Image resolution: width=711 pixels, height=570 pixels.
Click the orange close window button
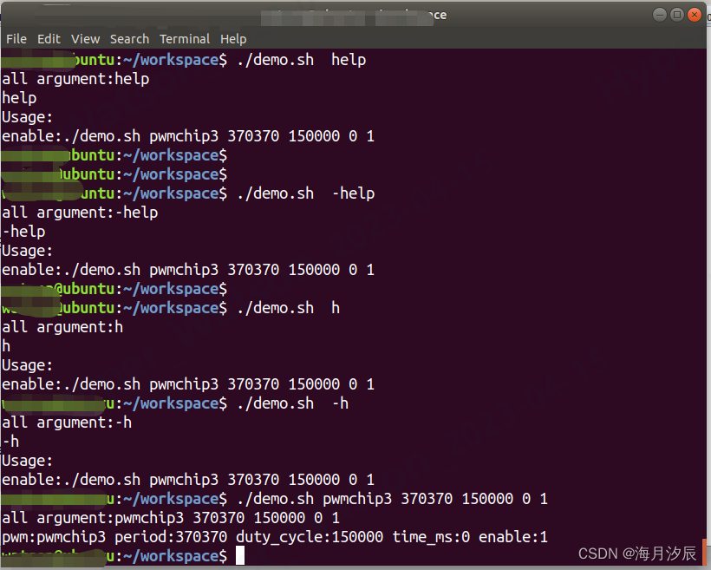pos(695,14)
